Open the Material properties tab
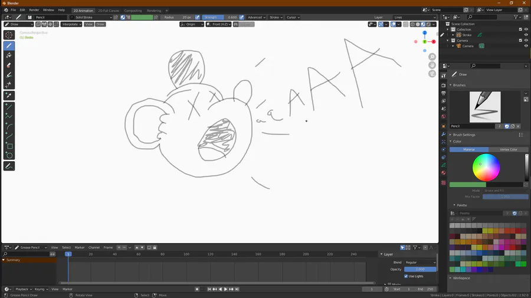Viewport: 531px width, 298px height. point(444,173)
